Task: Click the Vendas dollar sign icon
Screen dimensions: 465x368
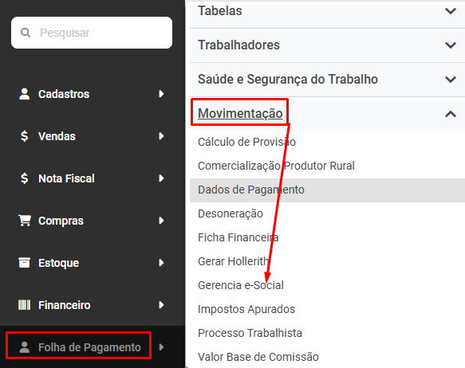Action: (24, 136)
